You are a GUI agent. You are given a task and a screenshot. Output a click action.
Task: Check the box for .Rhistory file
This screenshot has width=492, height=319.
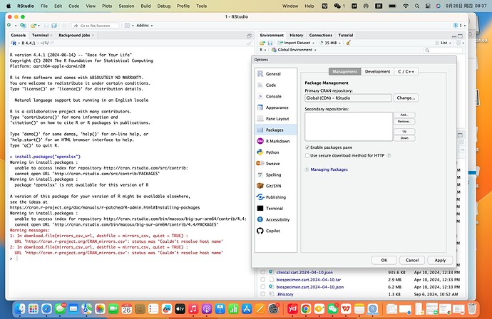click(x=262, y=294)
